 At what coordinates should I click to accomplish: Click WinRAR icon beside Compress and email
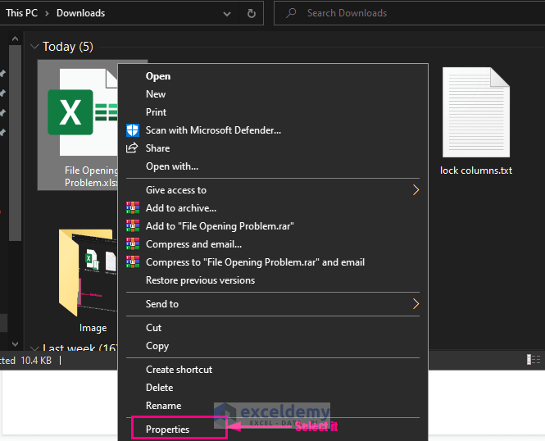(133, 244)
